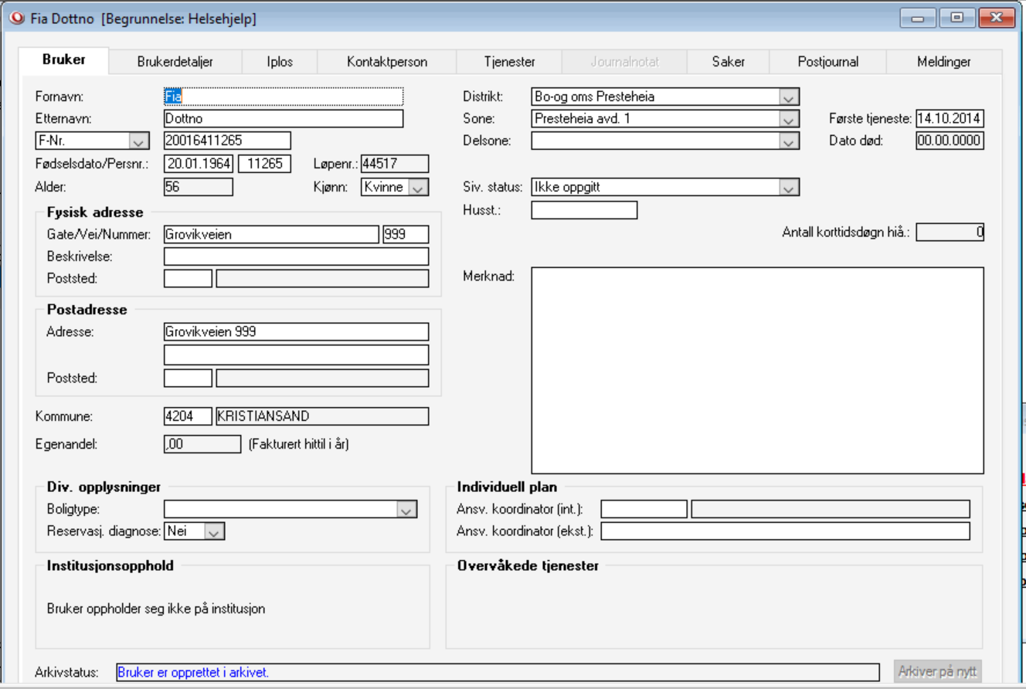Click the Individuell plan heading
This screenshot has height=689, width=1026.
coord(507,487)
